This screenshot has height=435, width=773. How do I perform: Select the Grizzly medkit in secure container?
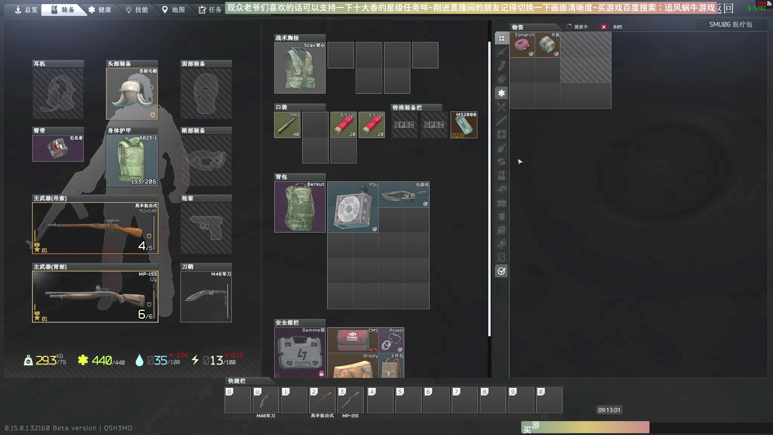coord(353,366)
